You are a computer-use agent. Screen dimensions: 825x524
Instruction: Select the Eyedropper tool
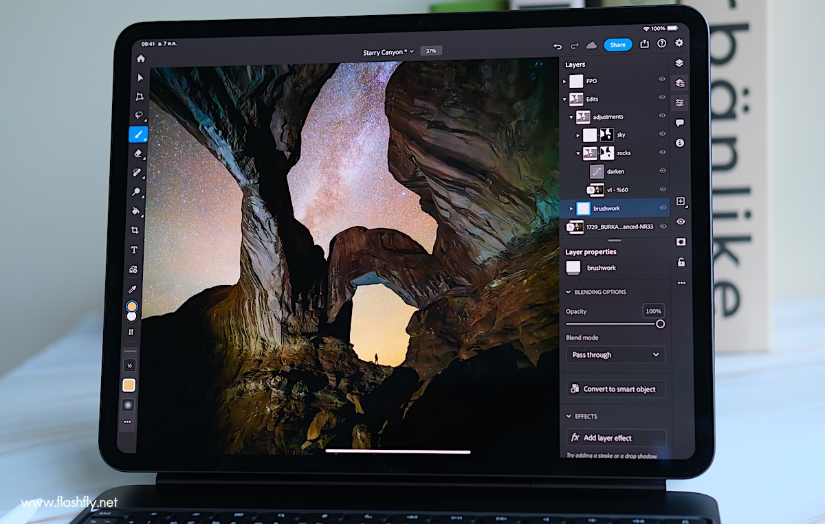click(x=133, y=289)
